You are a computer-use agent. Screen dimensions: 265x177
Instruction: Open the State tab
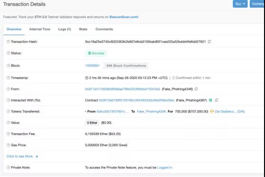[x=83, y=29]
